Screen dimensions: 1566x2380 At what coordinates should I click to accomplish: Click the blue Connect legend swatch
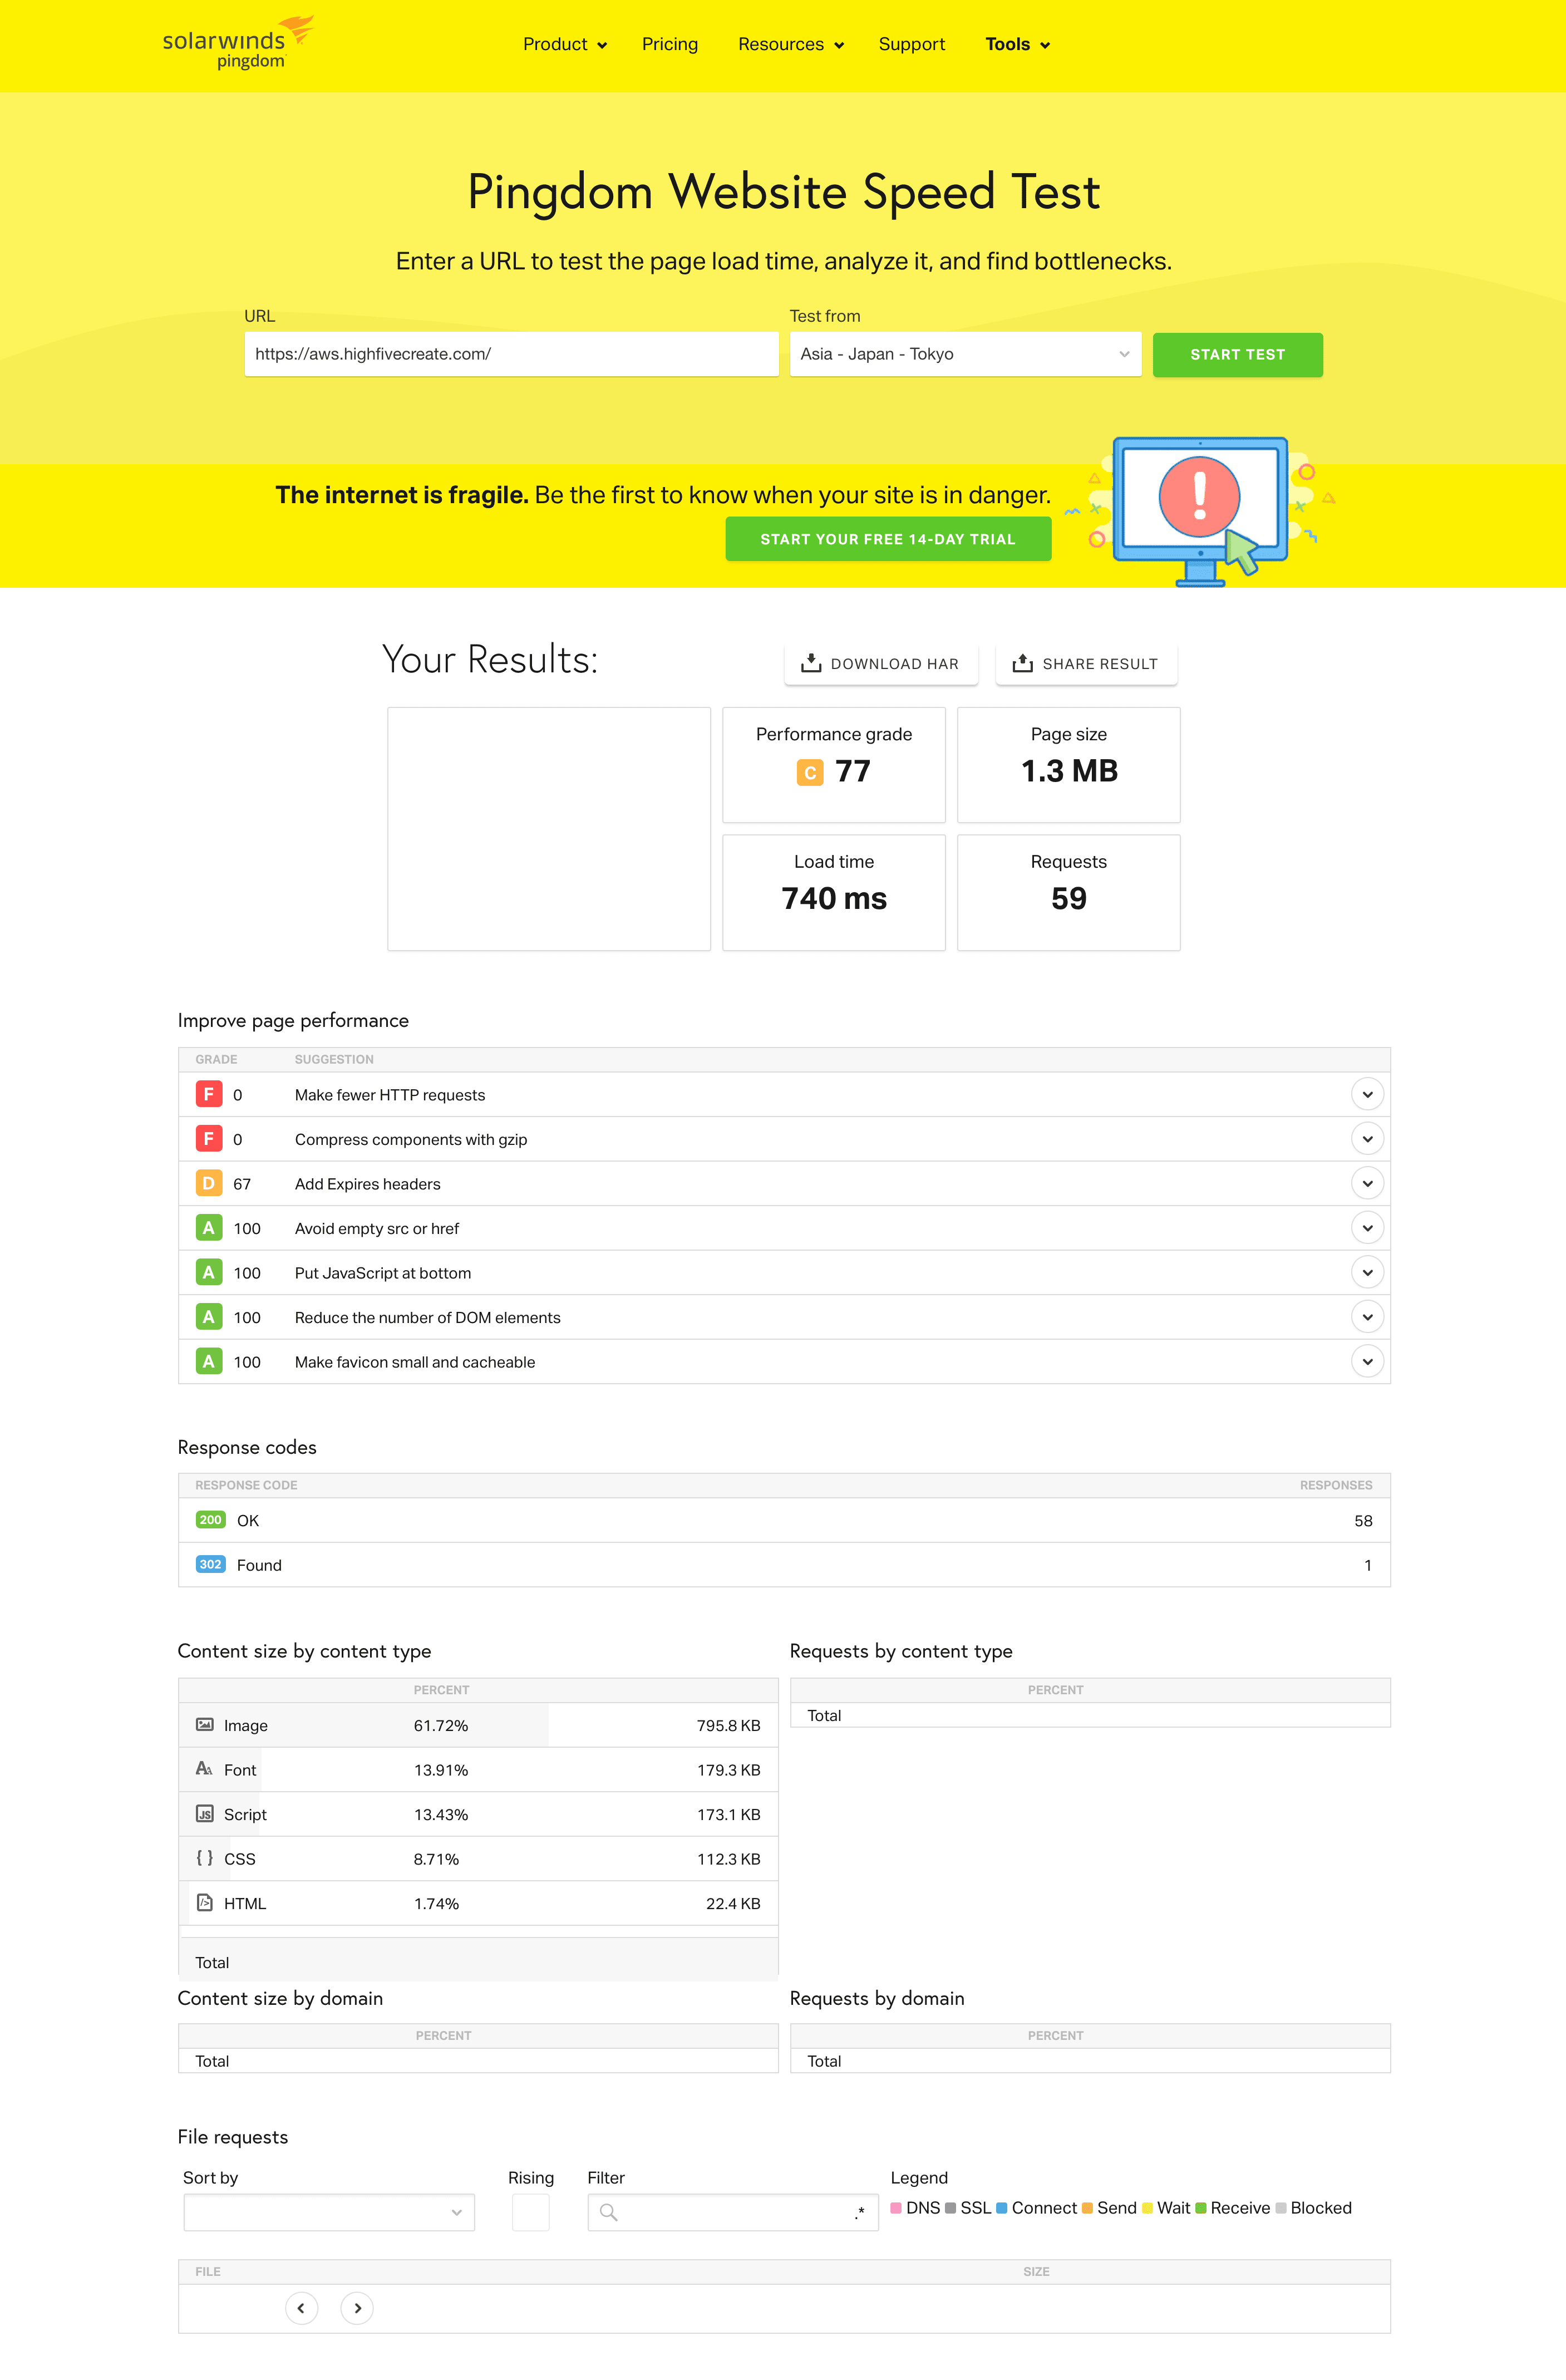pos(1002,2207)
